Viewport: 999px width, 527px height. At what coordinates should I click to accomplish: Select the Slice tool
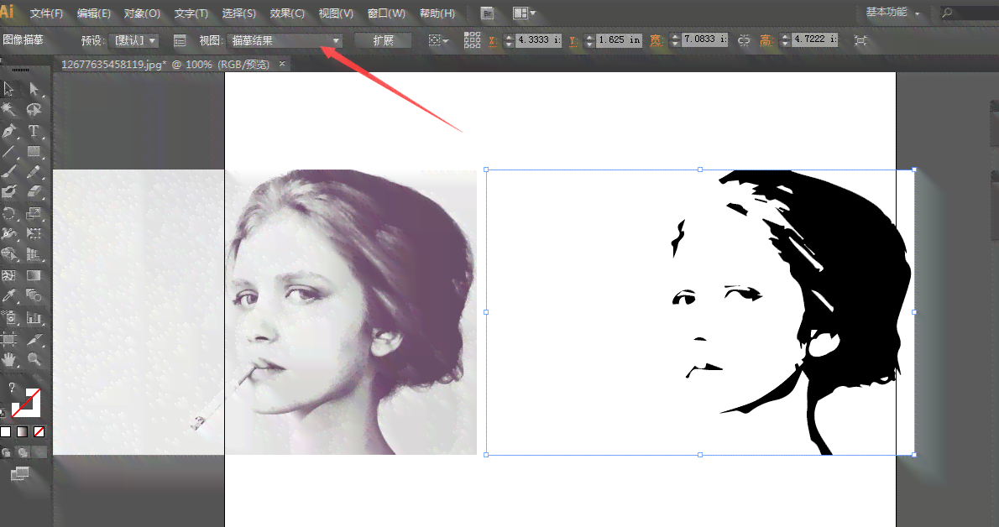pyautogui.click(x=34, y=339)
